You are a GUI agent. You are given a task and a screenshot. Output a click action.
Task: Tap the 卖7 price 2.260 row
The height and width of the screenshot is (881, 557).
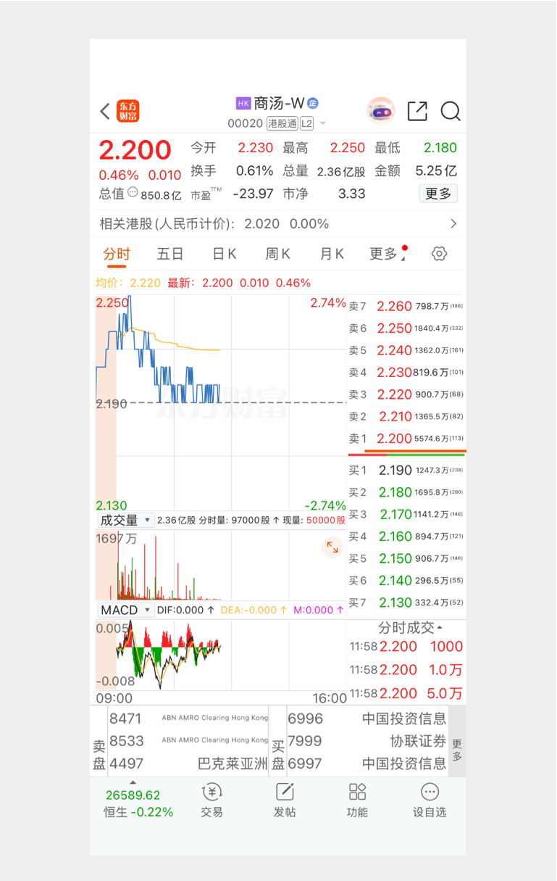coord(406,306)
